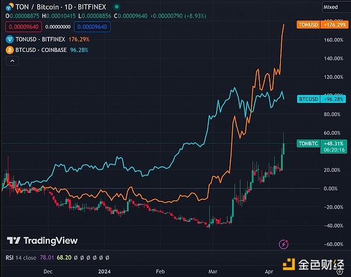This screenshot has height=277, width=351.
Task: Click the purple lightning bolt event icon
Action: (x=284, y=243)
